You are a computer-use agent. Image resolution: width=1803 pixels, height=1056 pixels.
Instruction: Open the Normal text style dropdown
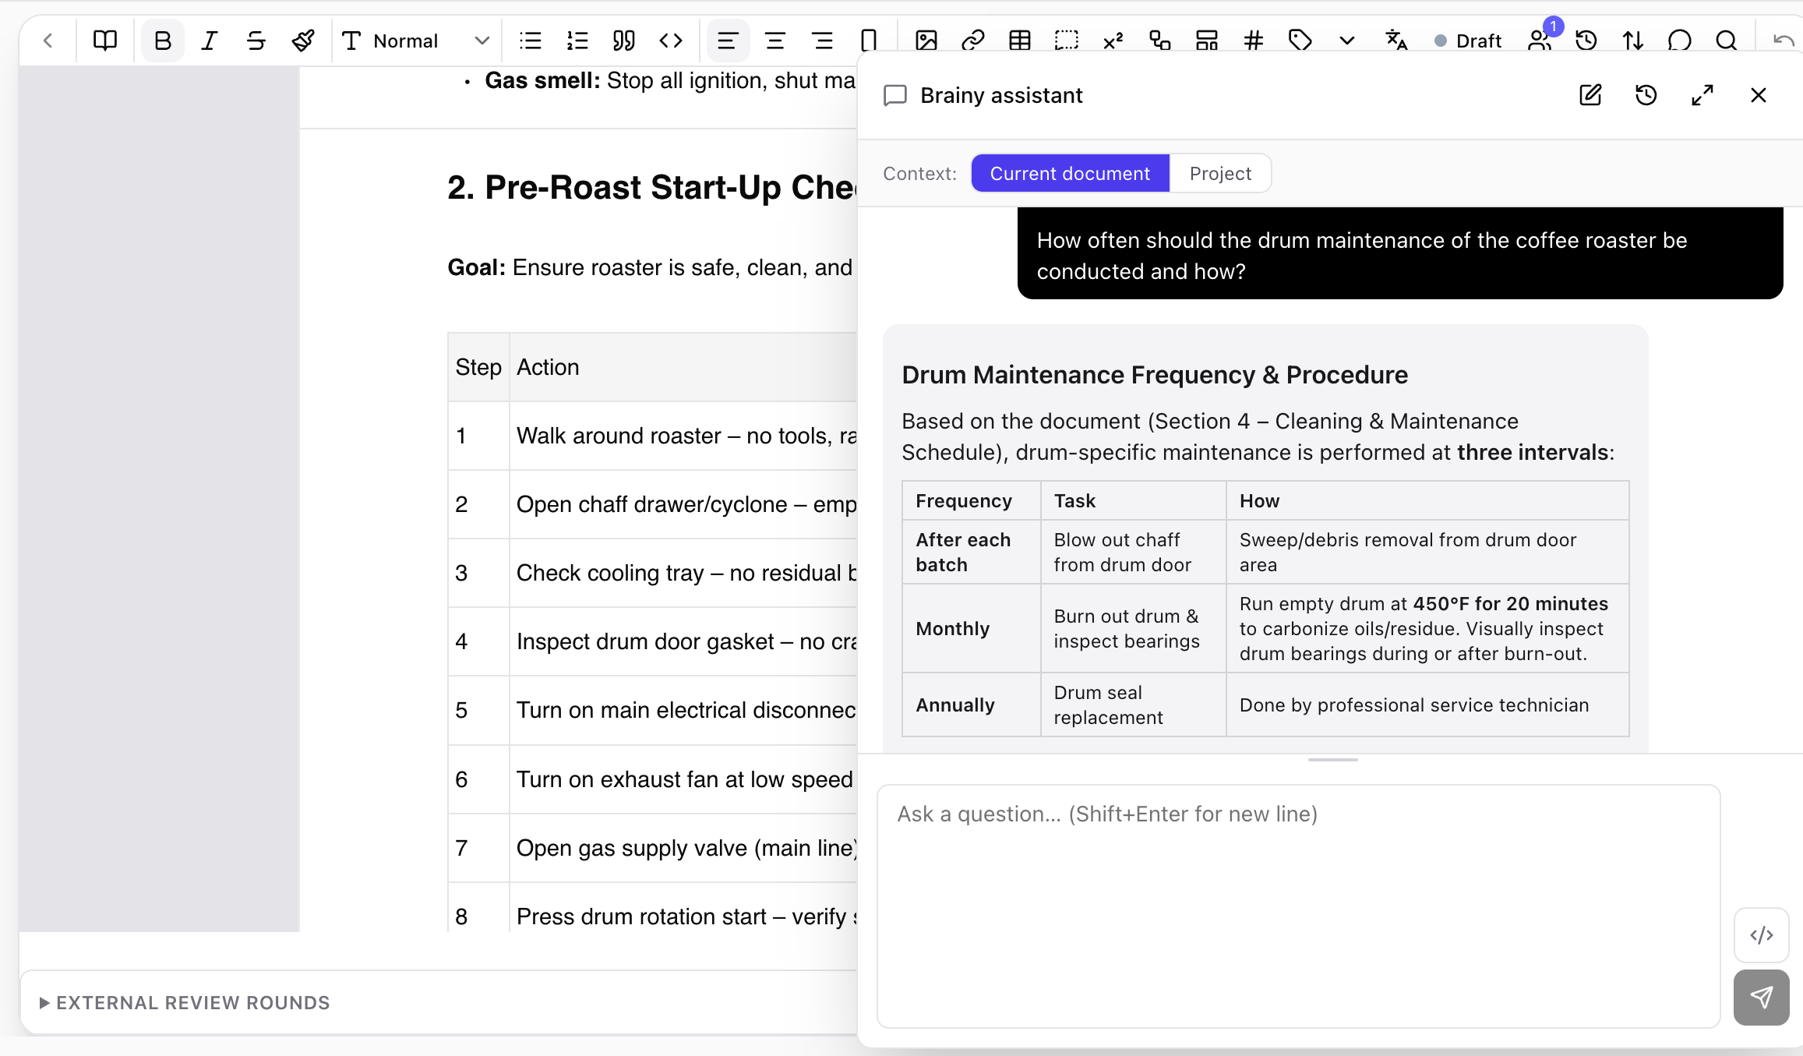416,41
